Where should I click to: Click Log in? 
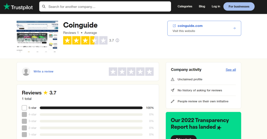[x=216, y=6]
